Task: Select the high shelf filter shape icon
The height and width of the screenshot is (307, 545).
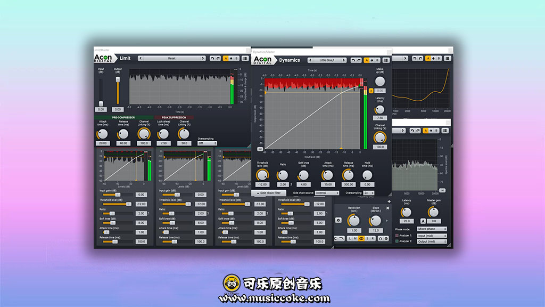Action: point(342,239)
